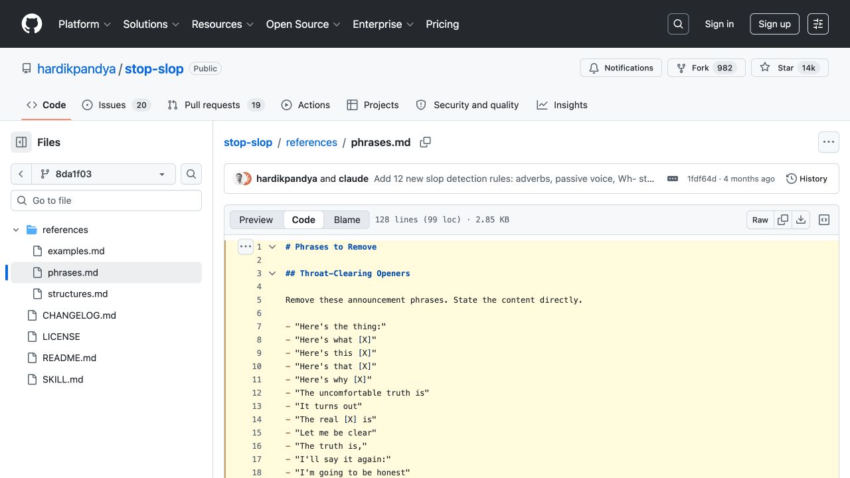The image size is (850, 478).
Task: Copy raw file contents icon
Action: 783,220
